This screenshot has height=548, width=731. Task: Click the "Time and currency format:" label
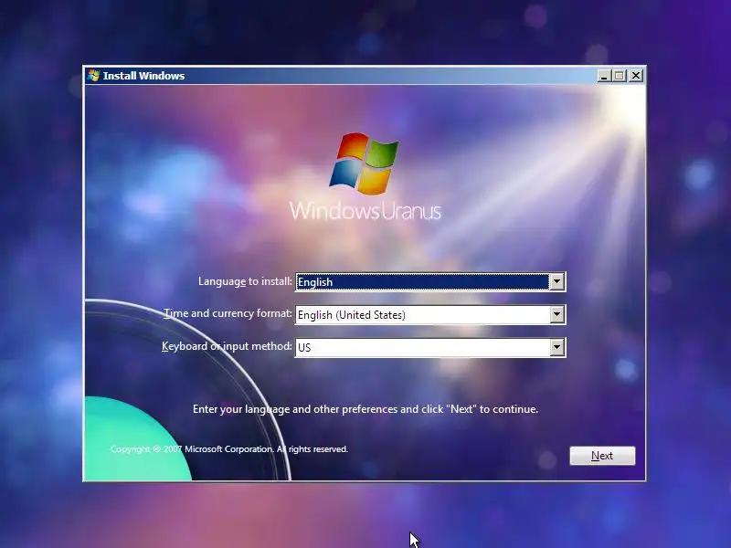coord(228,313)
